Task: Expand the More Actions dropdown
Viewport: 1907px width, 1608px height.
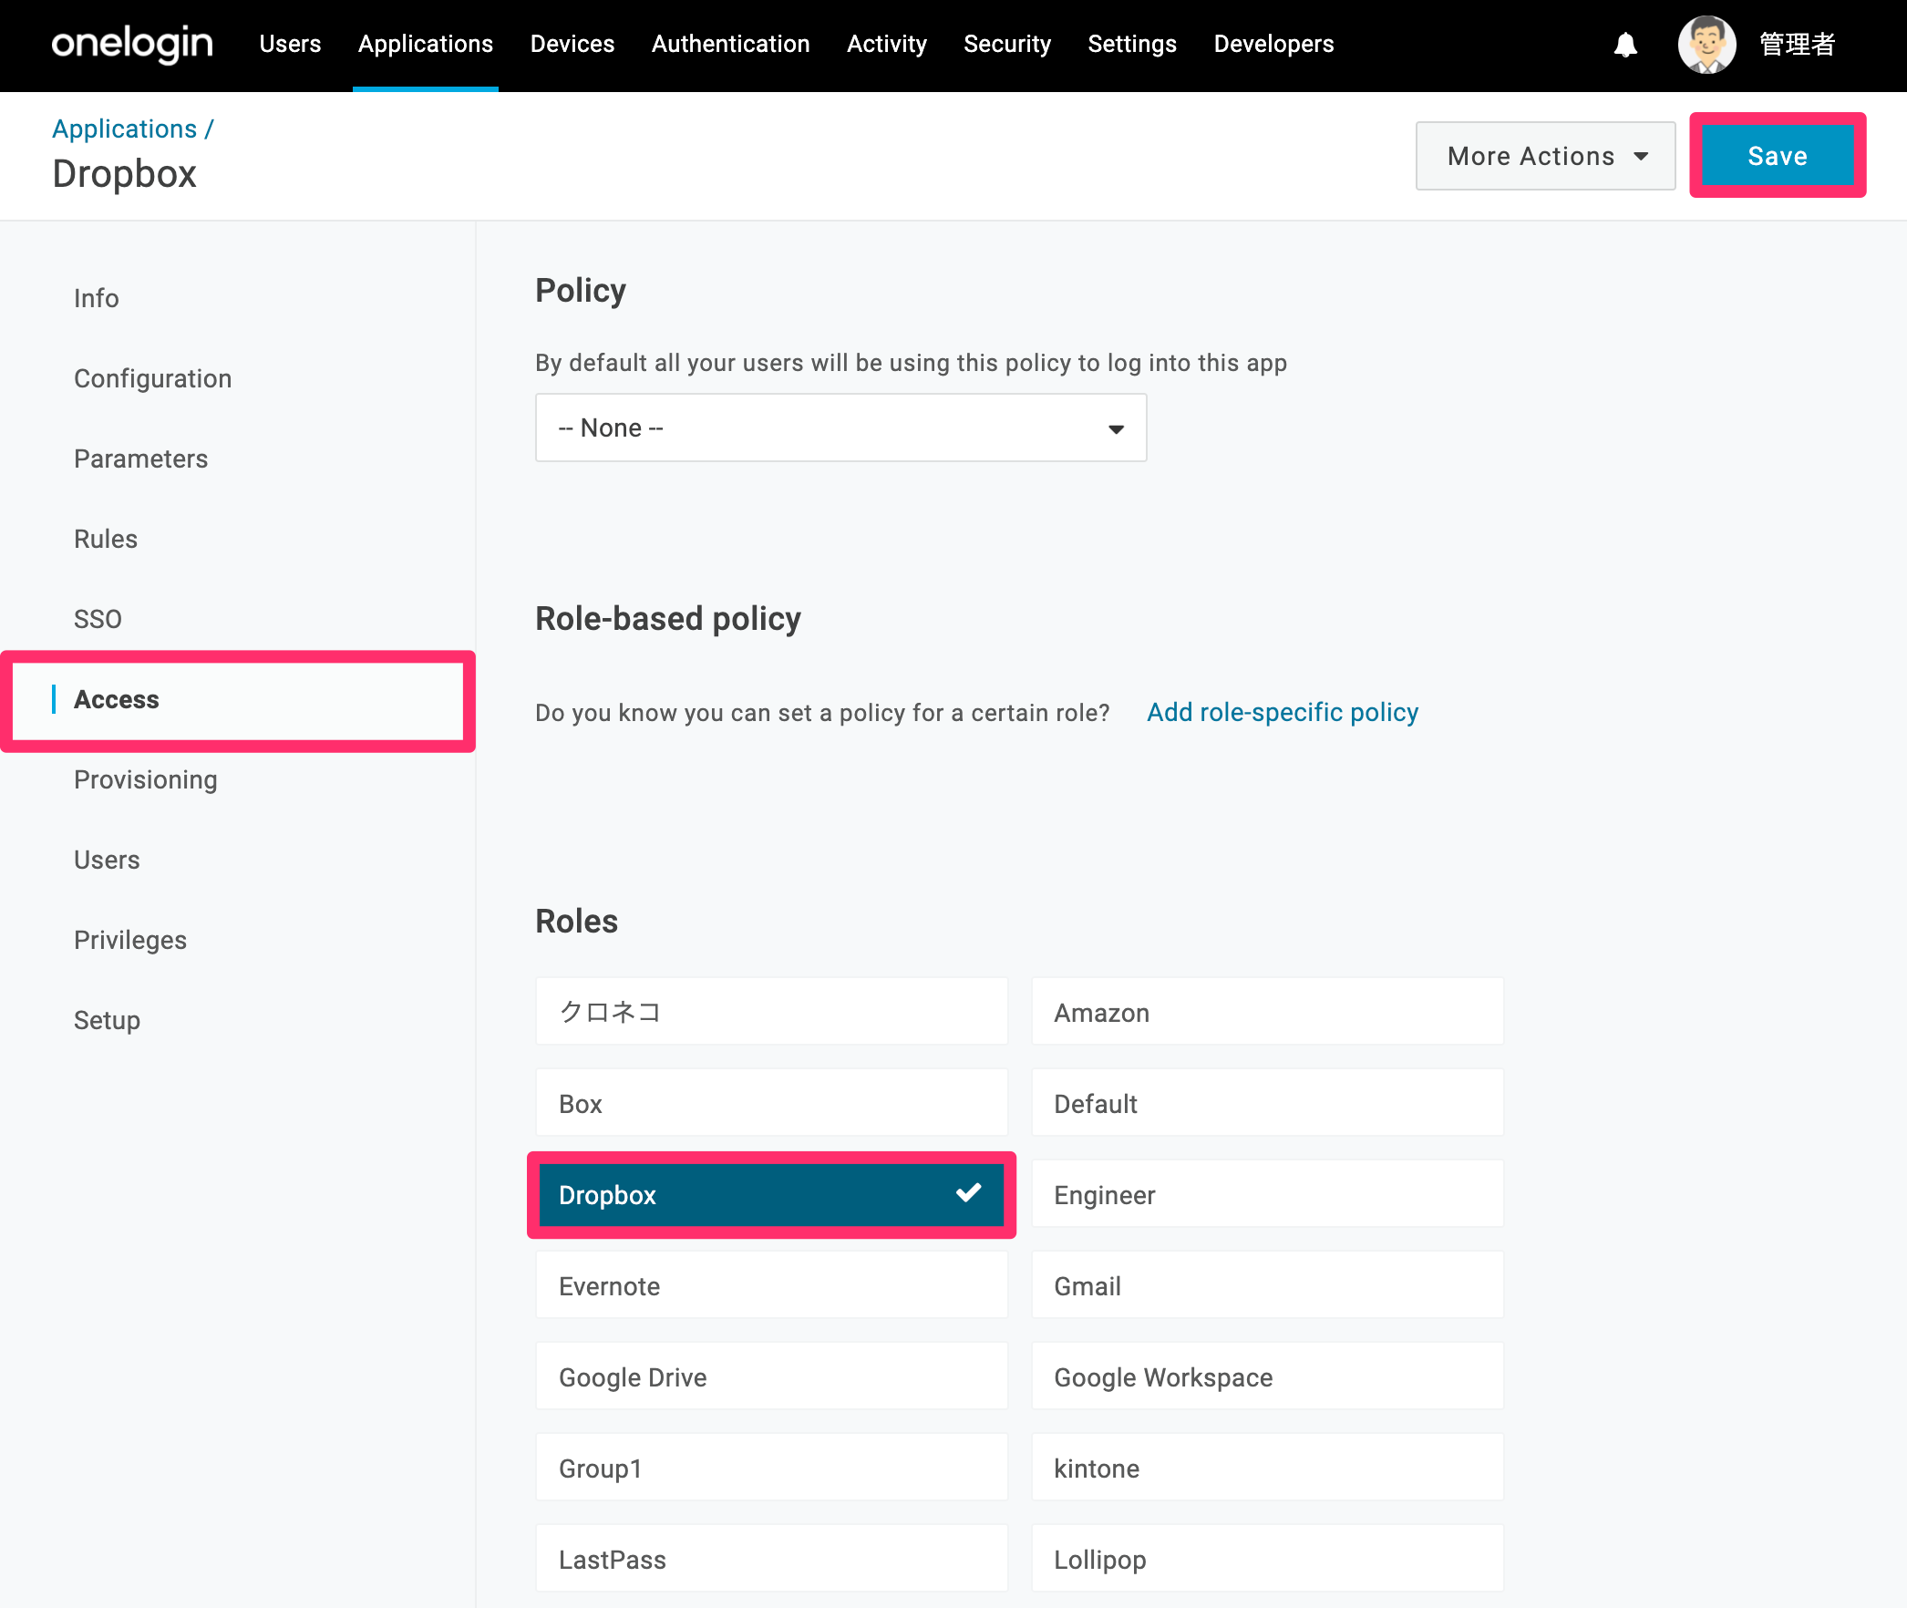Action: pos(1545,156)
